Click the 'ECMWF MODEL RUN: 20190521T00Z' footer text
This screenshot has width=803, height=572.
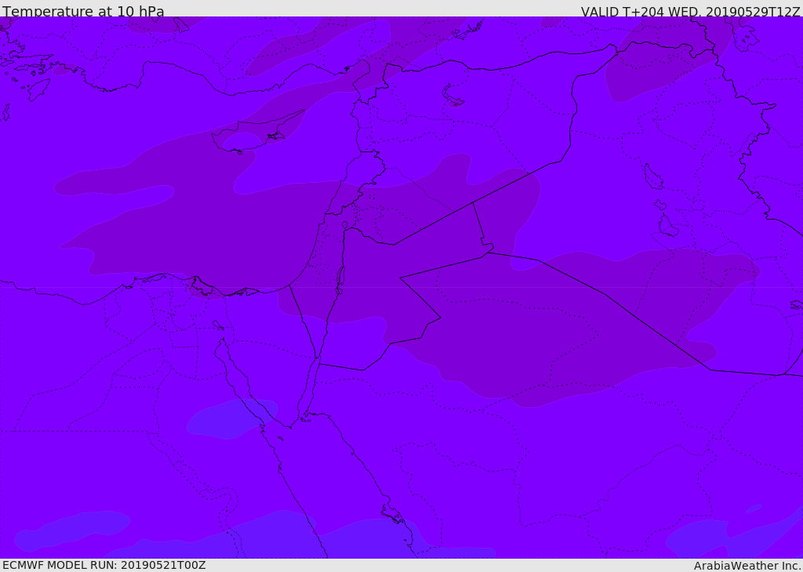point(104,565)
